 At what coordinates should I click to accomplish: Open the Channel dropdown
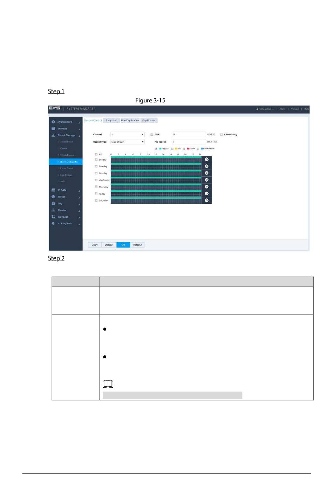(127, 135)
